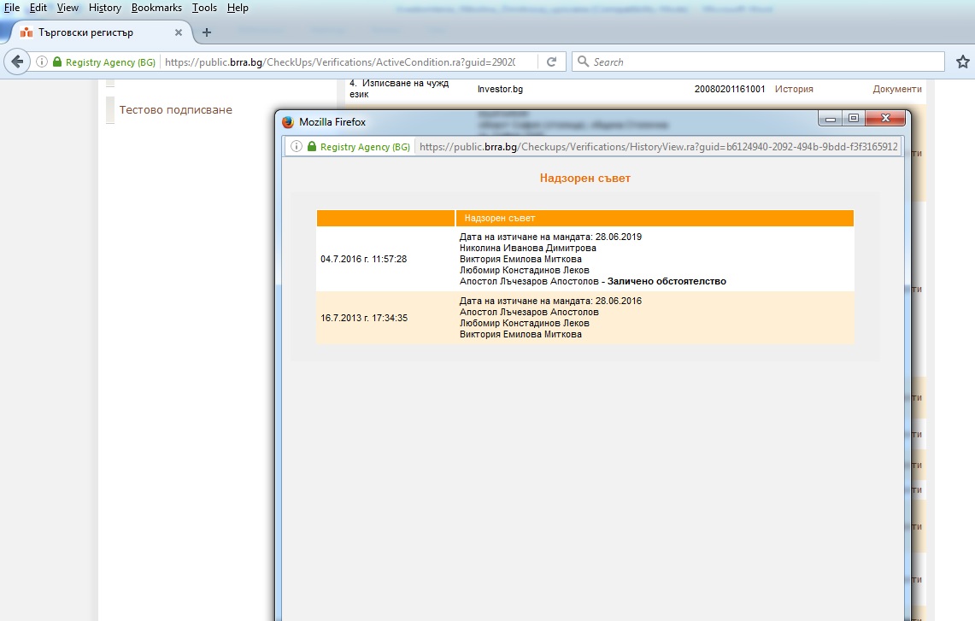This screenshot has height=621, width=975.
Task: Open a new tab with plus button
Action: tap(207, 32)
